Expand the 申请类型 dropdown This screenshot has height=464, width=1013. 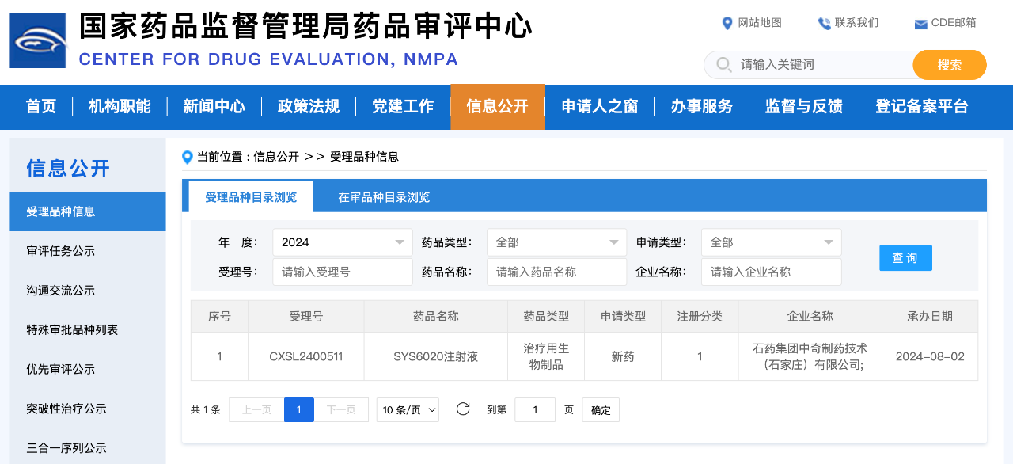coord(771,242)
